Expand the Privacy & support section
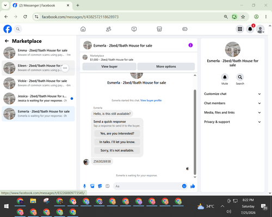 pyautogui.click(x=232, y=122)
